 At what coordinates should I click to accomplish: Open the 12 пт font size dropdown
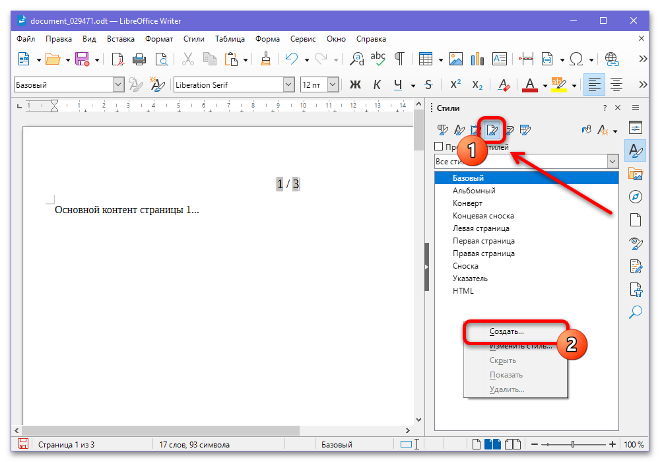coord(333,85)
